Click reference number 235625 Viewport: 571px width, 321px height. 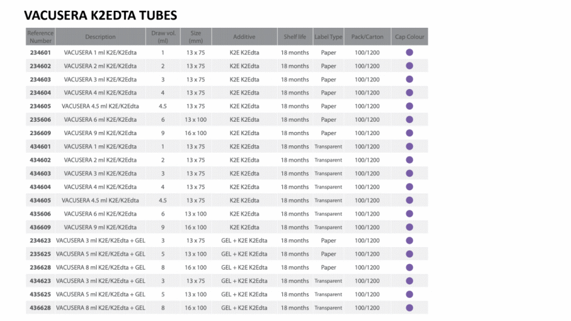pyautogui.click(x=41, y=254)
